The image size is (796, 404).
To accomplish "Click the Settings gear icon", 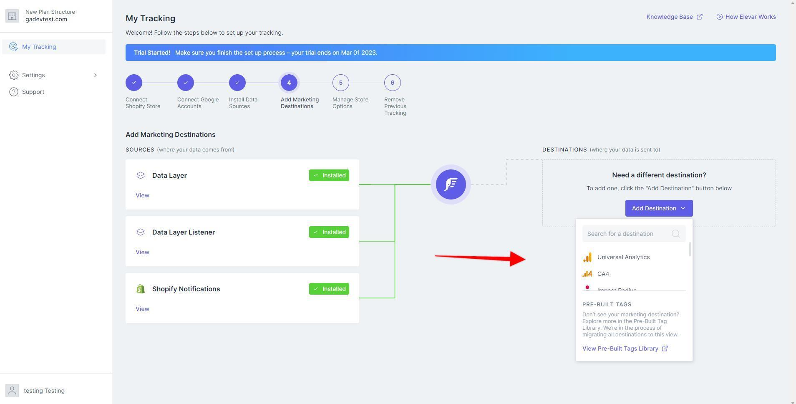I will (x=14, y=75).
